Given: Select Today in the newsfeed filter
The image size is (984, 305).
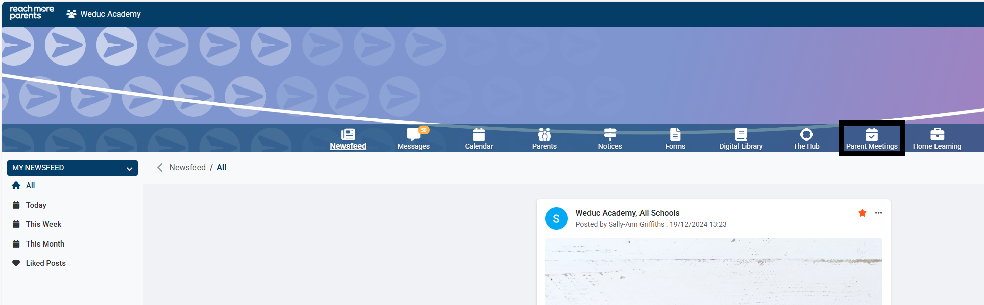Looking at the screenshot, I should click(x=36, y=205).
